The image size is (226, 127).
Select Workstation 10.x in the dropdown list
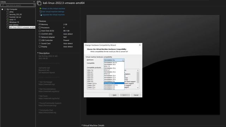click(x=114, y=79)
